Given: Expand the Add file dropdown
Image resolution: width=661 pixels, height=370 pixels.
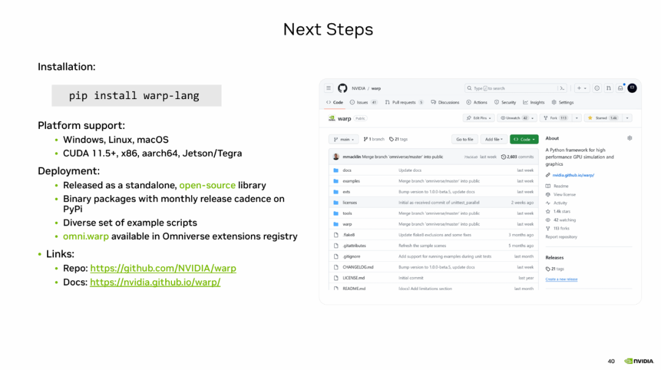Looking at the screenshot, I should [x=494, y=139].
